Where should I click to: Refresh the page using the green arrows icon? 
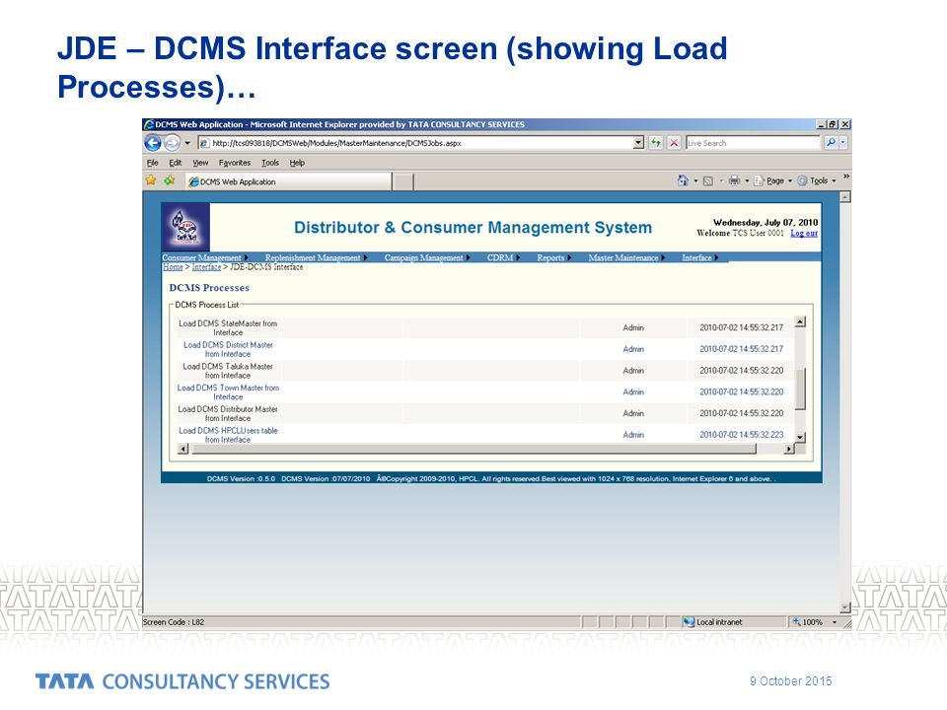pyautogui.click(x=656, y=143)
